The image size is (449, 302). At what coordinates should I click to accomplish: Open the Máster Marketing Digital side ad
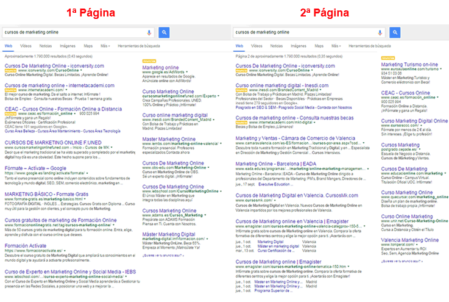click(x=169, y=234)
